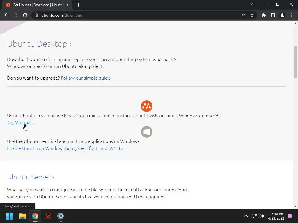The width and height of the screenshot is (298, 223).
Task: Click 'Do you want to upgrade?' text
Action: click(33, 78)
